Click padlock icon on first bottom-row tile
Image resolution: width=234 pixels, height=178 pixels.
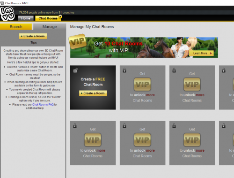pyautogui.click(x=75, y=125)
